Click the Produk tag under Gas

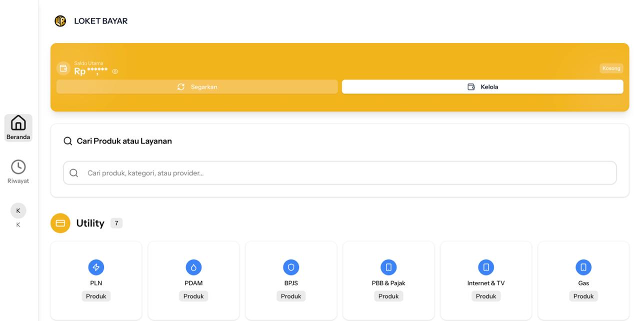click(x=583, y=296)
